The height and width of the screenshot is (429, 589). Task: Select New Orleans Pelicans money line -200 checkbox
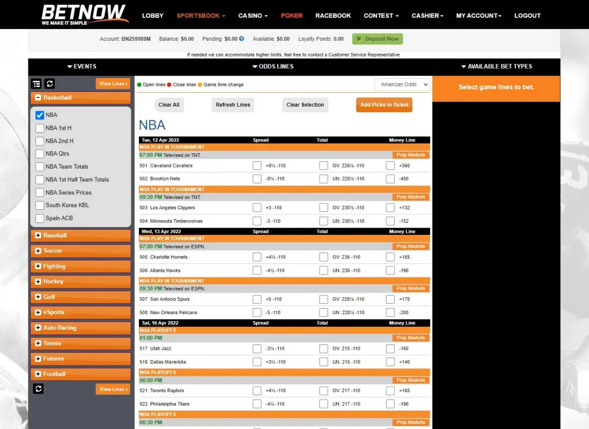[x=390, y=313]
